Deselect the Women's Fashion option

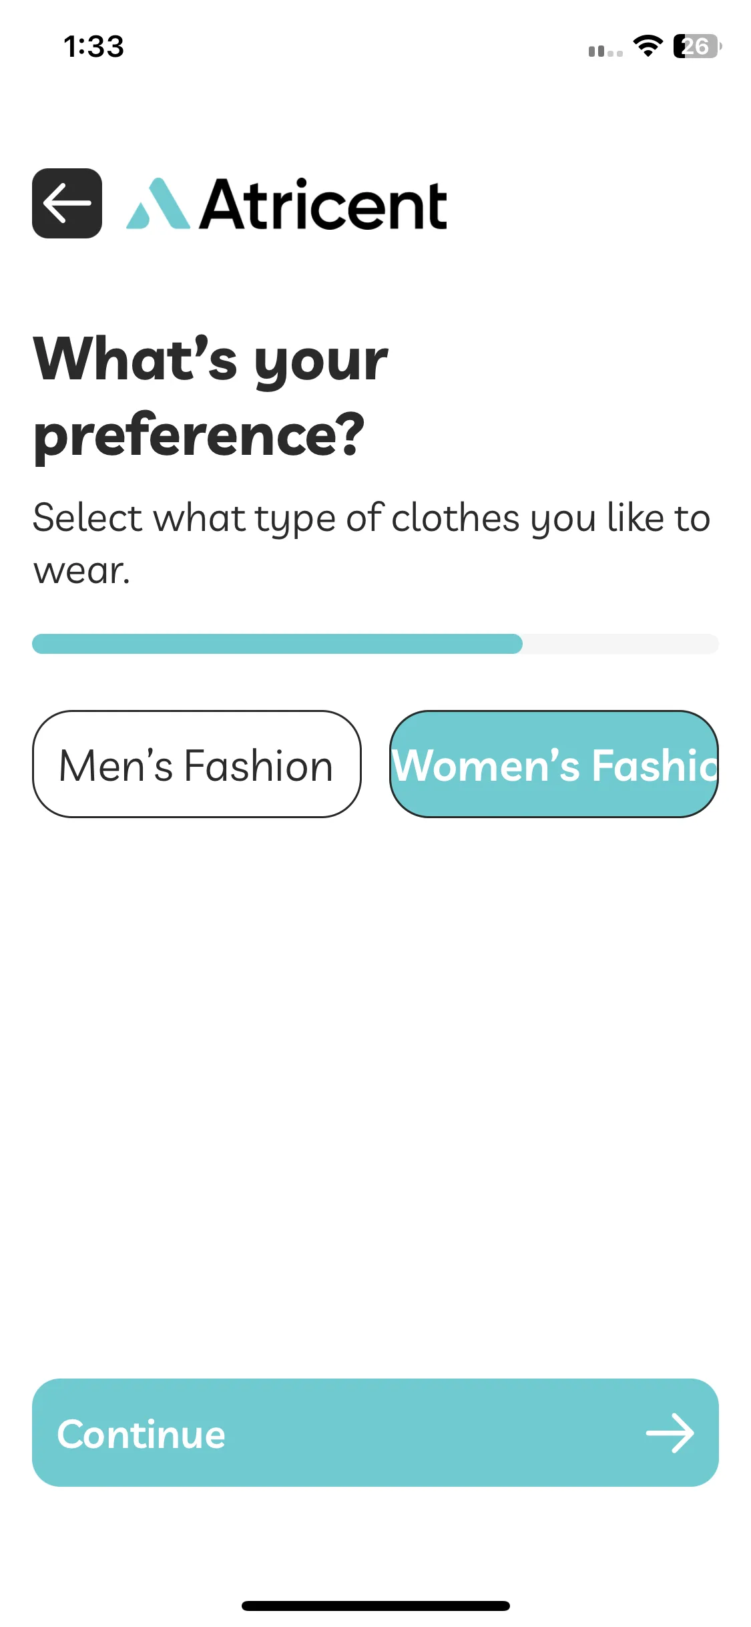[554, 764]
